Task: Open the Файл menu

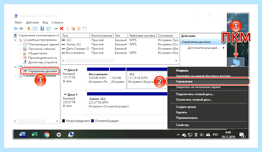Action: pos(18,22)
